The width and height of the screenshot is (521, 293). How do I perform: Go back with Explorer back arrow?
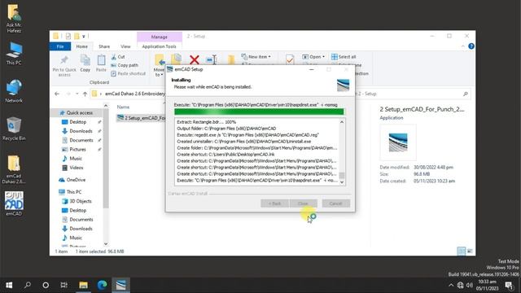(57, 94)
